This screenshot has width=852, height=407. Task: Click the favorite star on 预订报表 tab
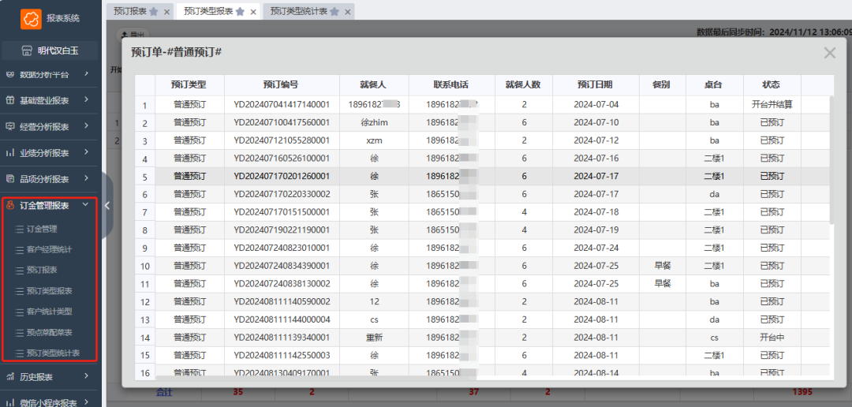[x=153, y=11]
